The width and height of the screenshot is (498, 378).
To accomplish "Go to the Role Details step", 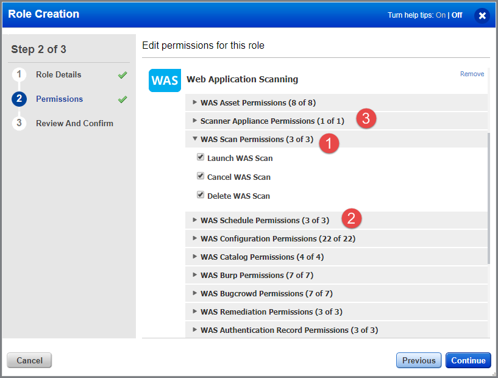I will [59, 74].
